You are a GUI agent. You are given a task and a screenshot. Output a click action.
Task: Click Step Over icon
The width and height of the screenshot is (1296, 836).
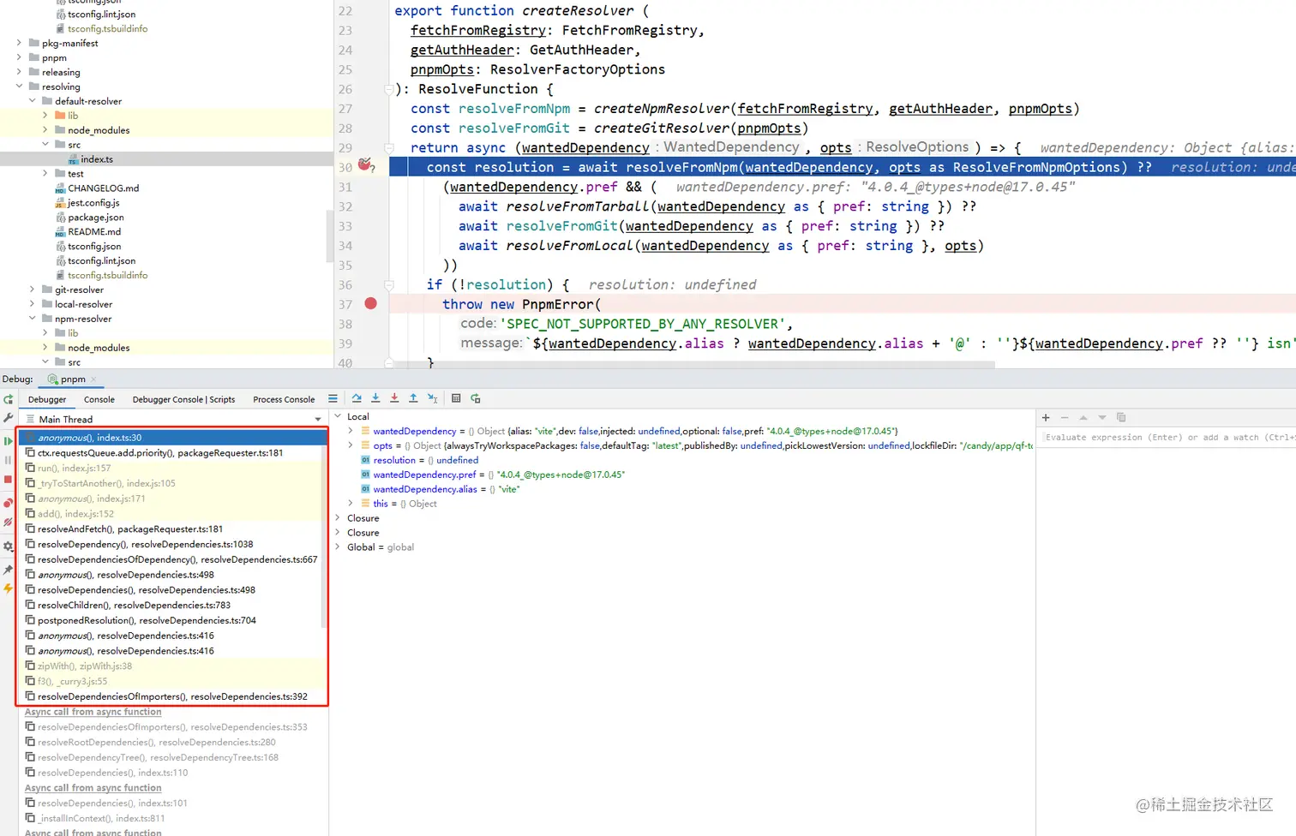pyautogui.click(x=357, y=398)
